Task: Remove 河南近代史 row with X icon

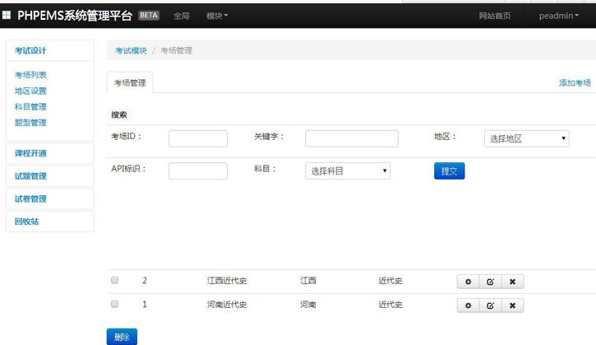Action: coord(512,305)
